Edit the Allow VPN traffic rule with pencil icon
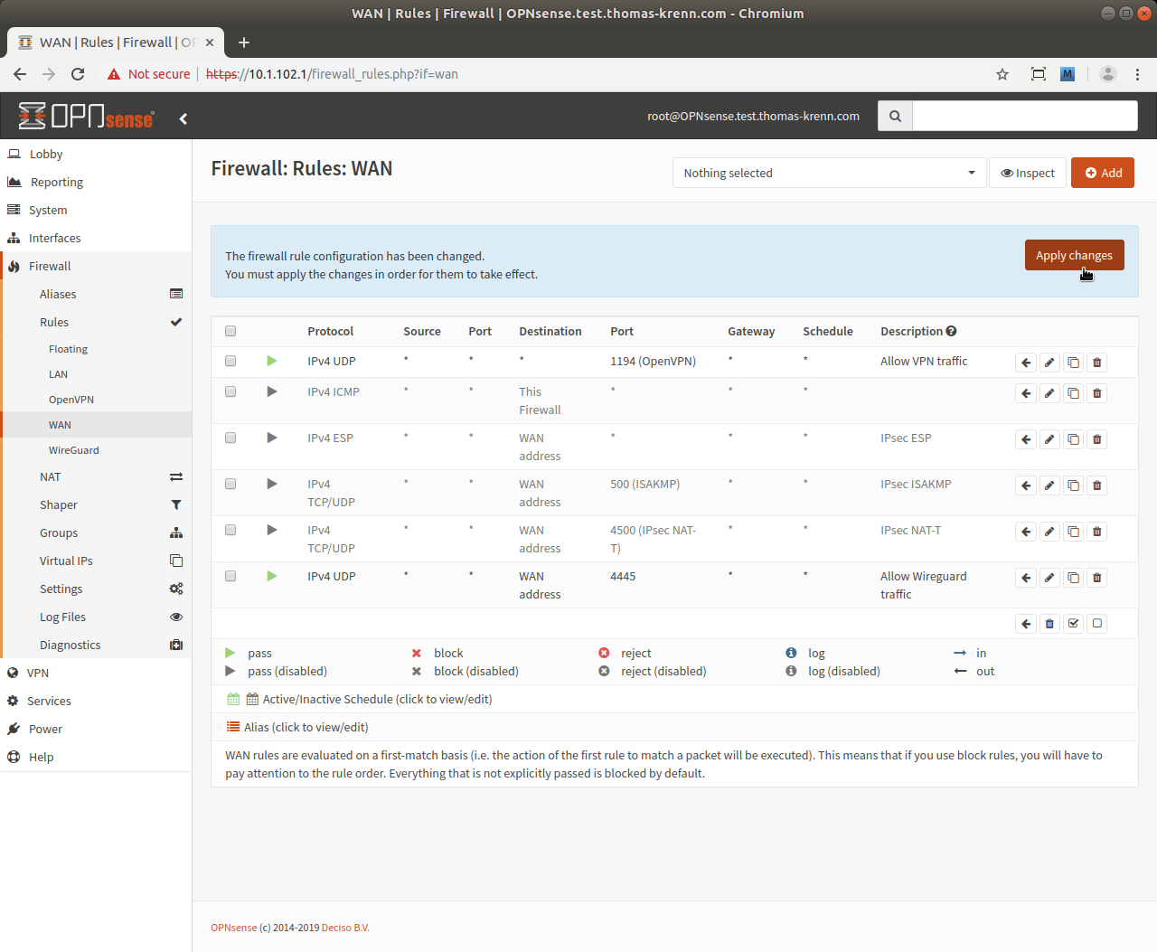The image size is (1157, 952). (x=1049, y=363)
